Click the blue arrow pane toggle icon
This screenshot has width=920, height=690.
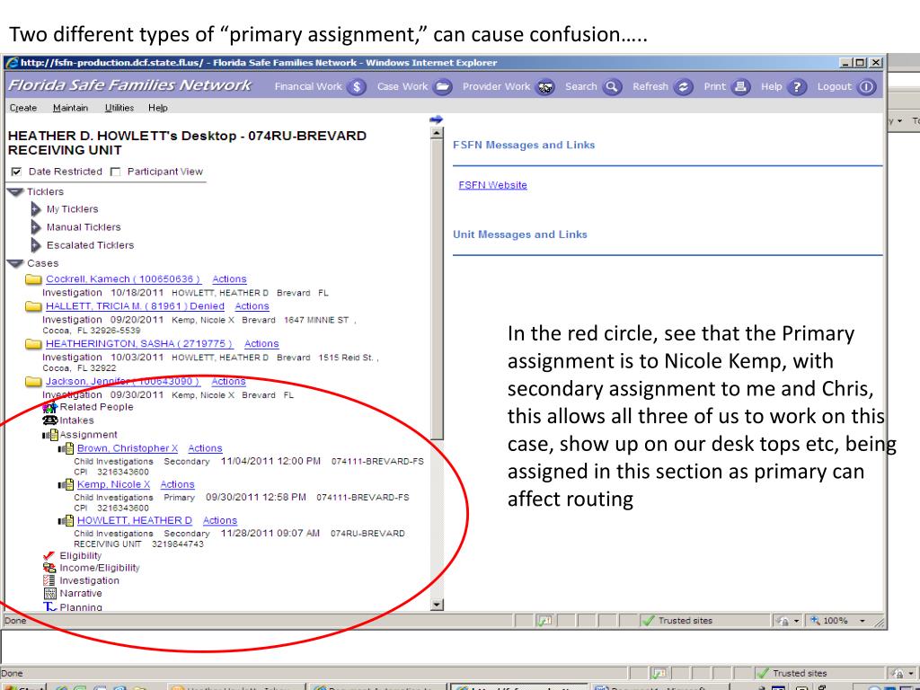(436, 119)
